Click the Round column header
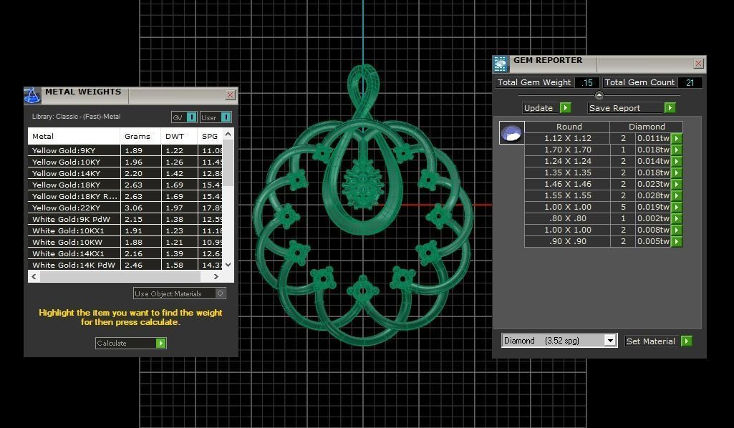 tap(569, 127)
